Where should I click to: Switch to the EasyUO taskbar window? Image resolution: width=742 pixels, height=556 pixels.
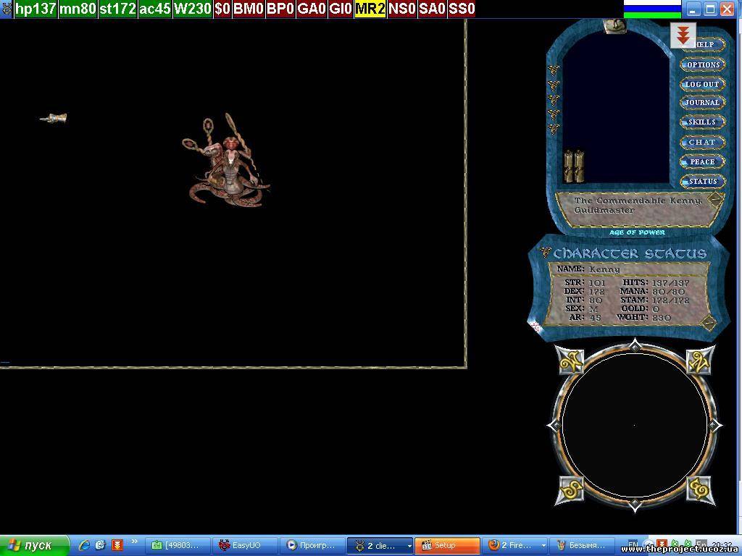pos(245,546)
